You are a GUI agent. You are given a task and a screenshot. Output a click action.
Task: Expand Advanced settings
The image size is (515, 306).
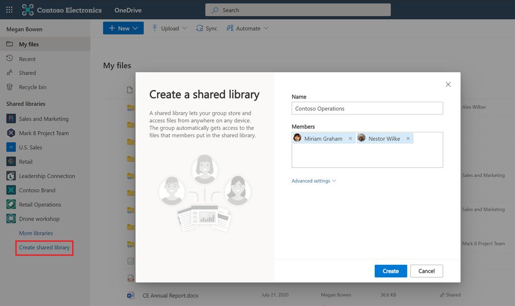click(x=314, y=181)
